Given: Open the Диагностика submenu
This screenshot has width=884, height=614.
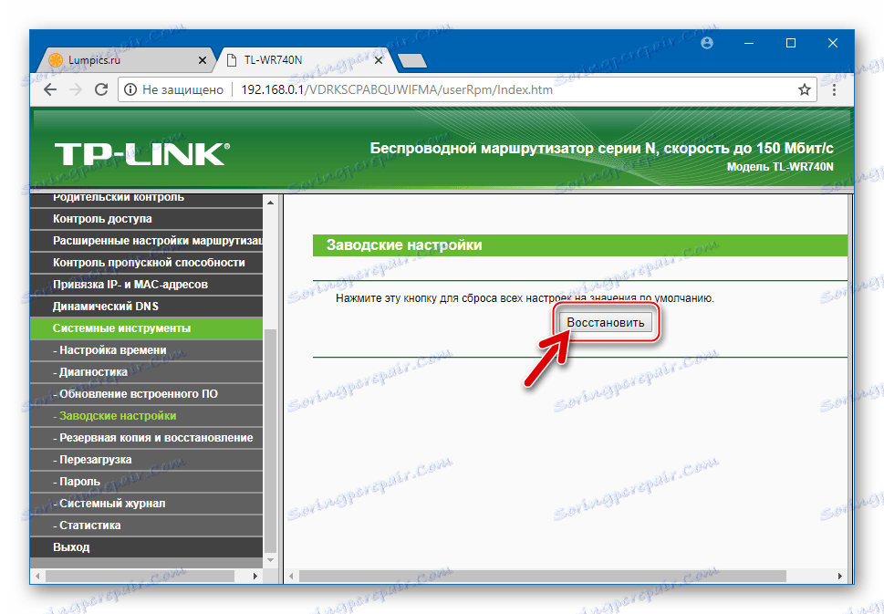Looking at the screenshot, I should point(147,372).
